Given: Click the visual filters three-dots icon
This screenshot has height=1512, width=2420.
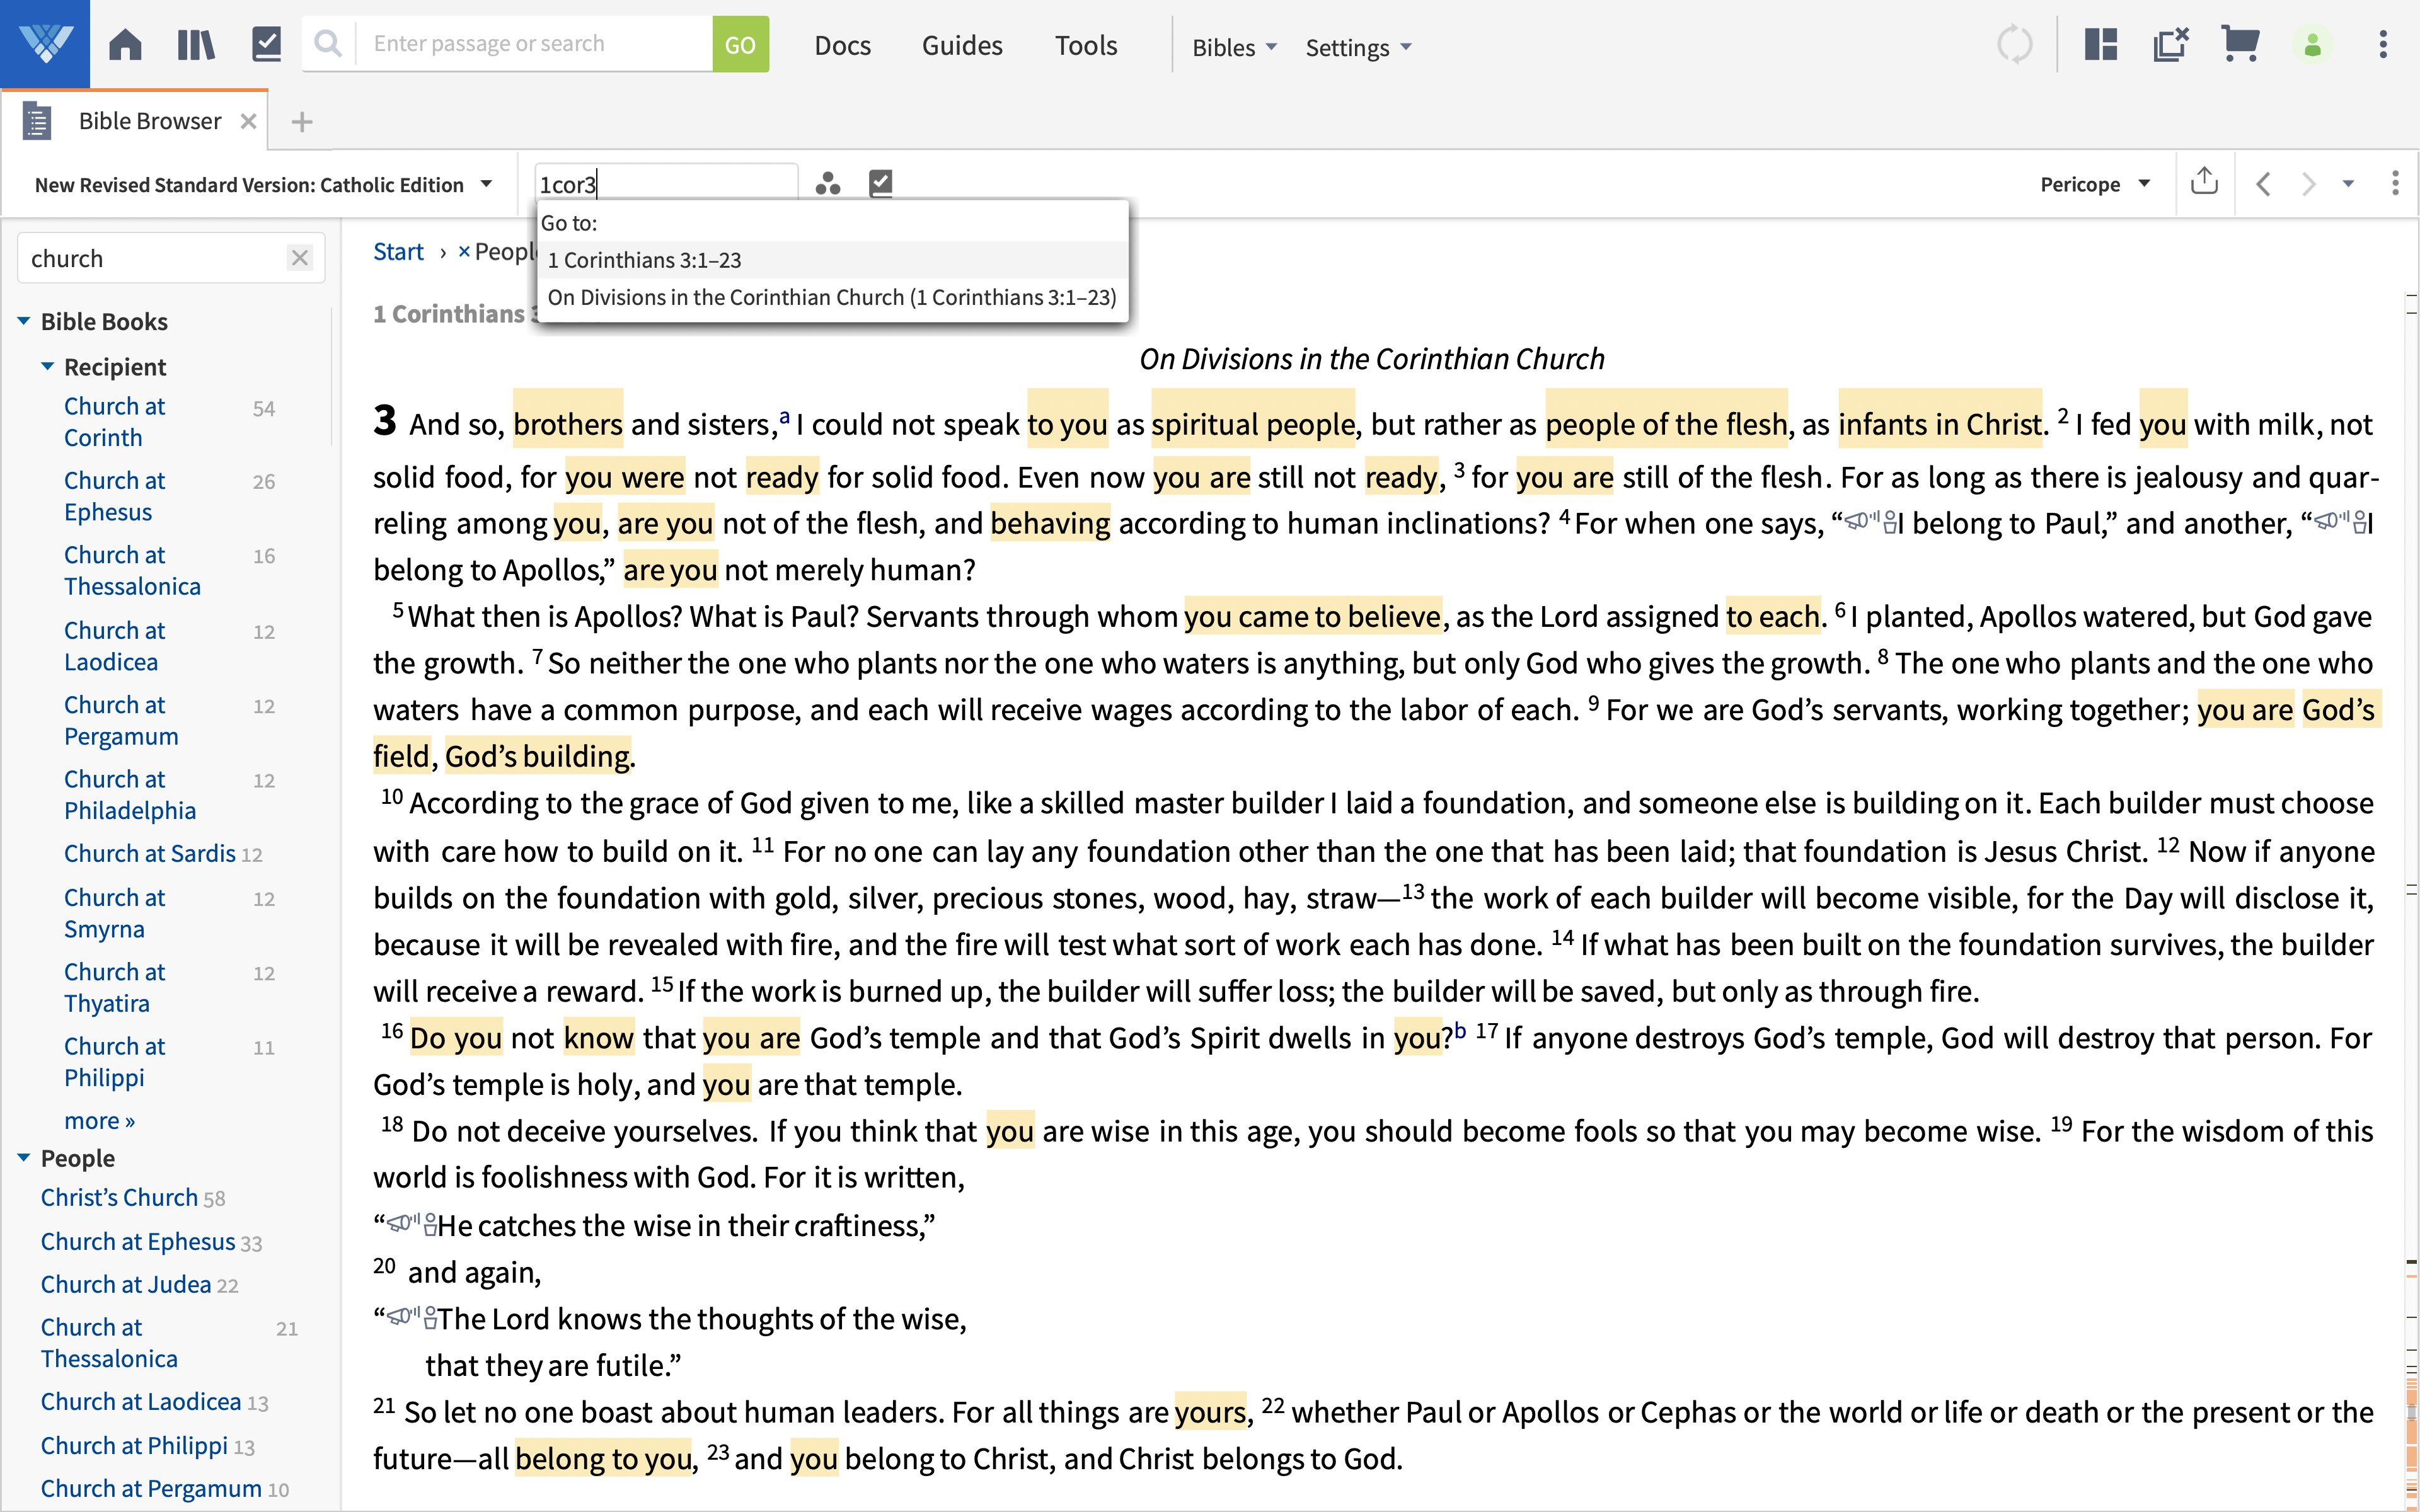Looking at the screenshot, I should click(x=827, y=184).
